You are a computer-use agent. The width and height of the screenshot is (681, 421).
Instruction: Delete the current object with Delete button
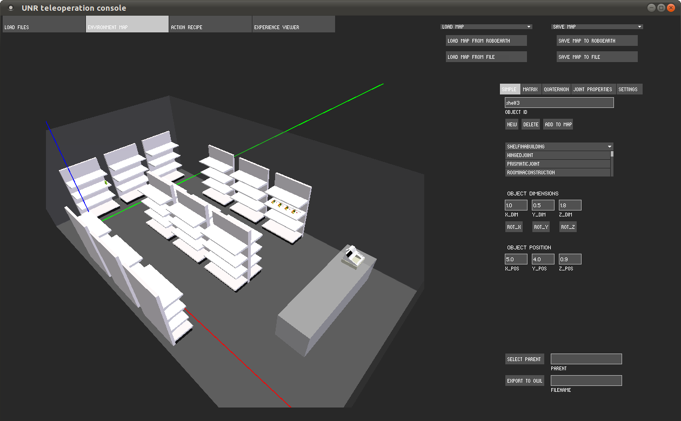(531, 124)
